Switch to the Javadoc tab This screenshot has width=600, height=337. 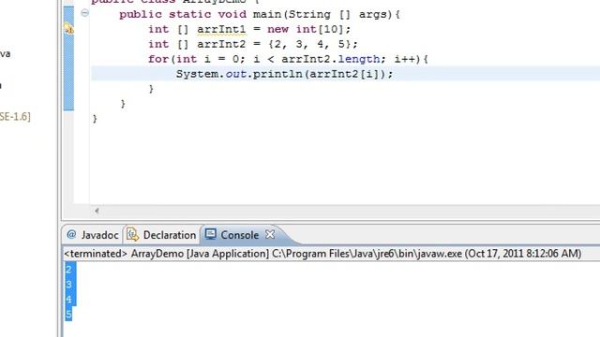tap(93, 235)
